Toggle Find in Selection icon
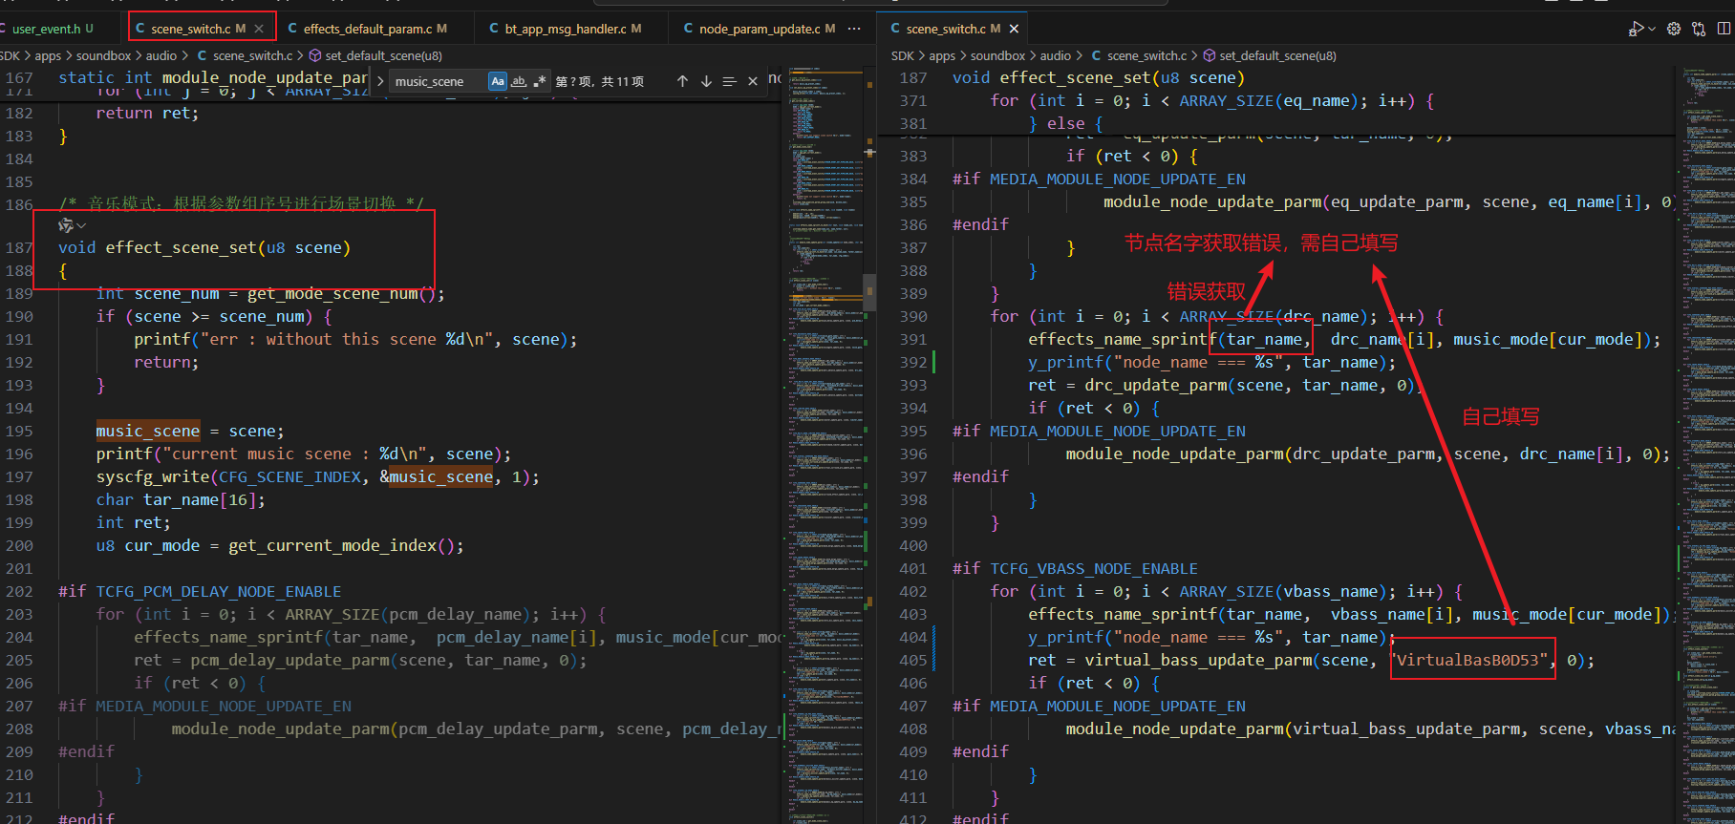 pos(729,81)
